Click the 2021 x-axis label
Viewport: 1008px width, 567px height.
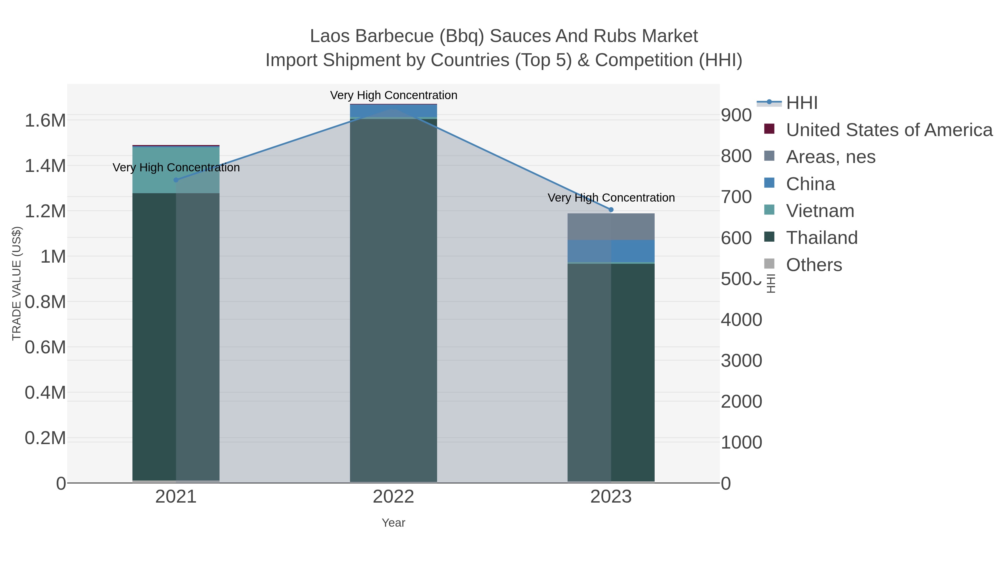coord(176,496)
